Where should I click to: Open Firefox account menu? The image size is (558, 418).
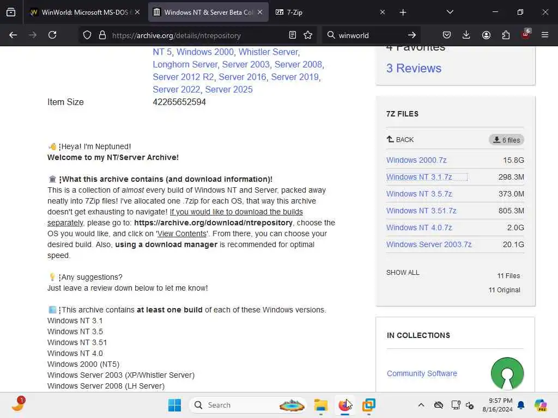486,35
